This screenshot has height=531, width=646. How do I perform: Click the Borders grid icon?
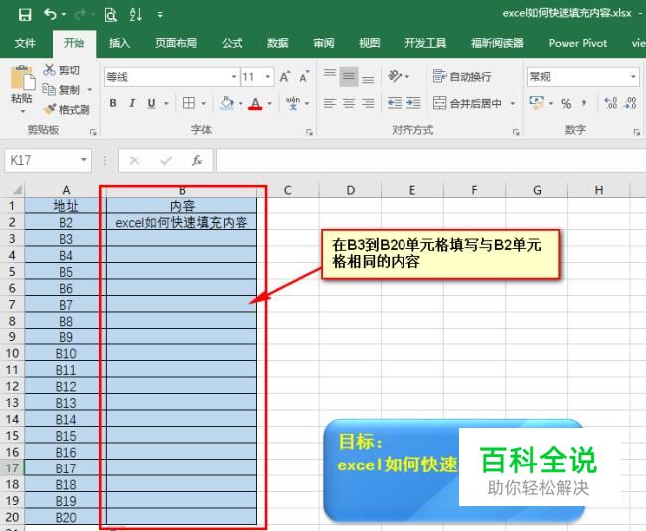[x=189, y=103]
